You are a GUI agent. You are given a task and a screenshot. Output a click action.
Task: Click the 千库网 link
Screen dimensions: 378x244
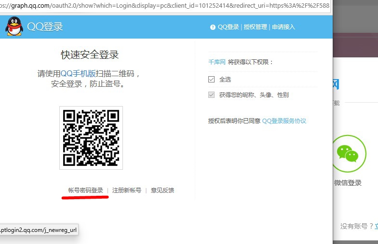216,62
